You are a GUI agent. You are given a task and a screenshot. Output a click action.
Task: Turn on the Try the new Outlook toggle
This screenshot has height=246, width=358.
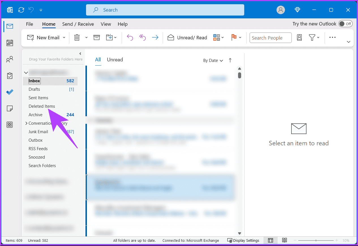coord(345,24)
